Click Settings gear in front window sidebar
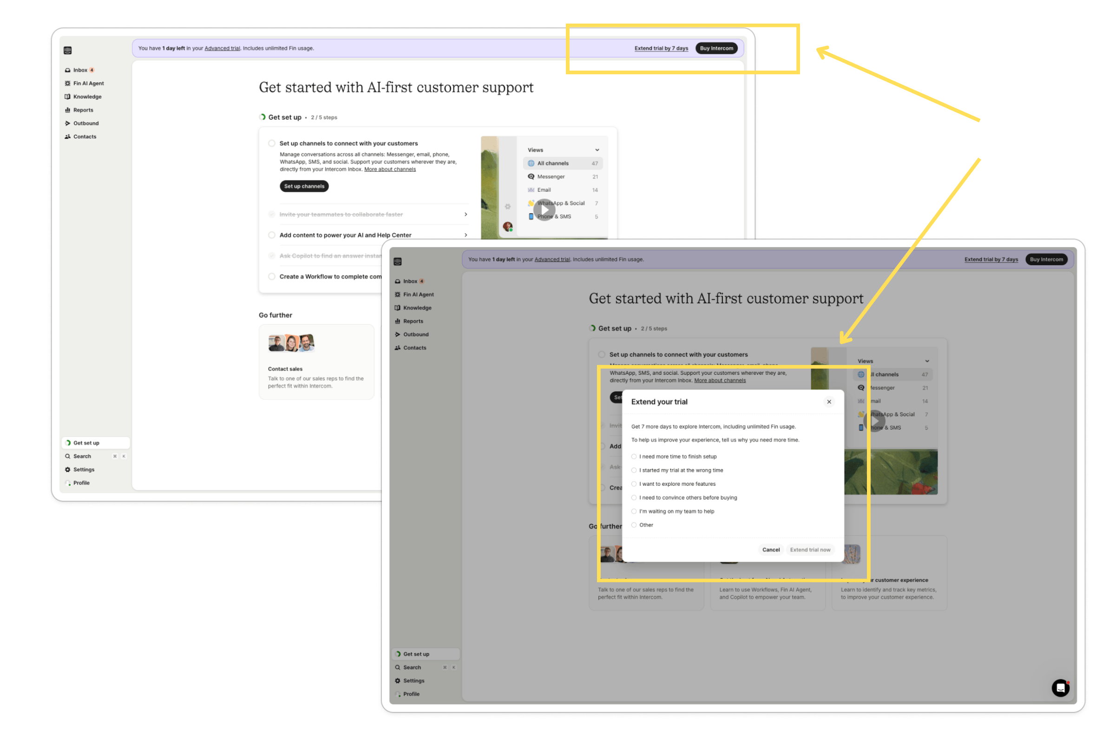The image size is (1115, 743). tap(397, 681)
